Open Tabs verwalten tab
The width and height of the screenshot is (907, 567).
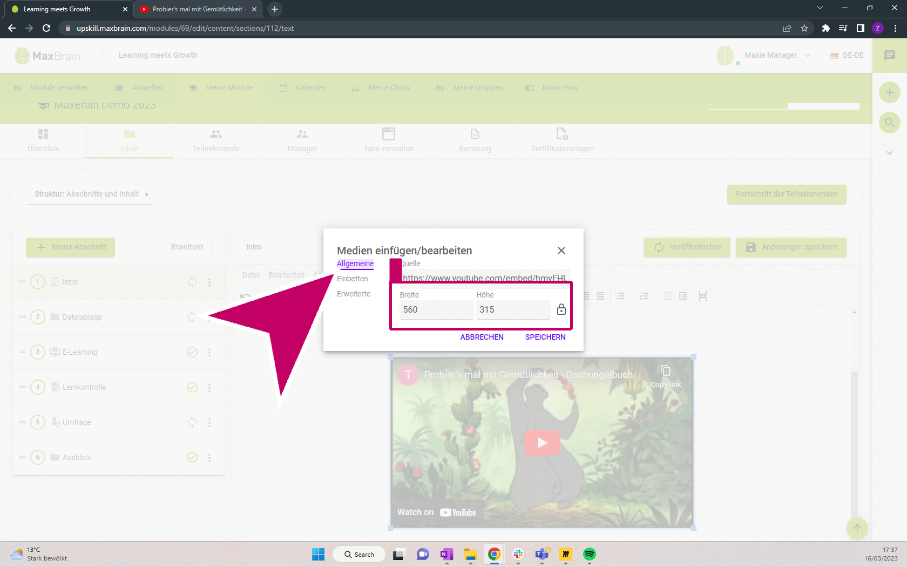pyautogui.click(x=389, y=141)
